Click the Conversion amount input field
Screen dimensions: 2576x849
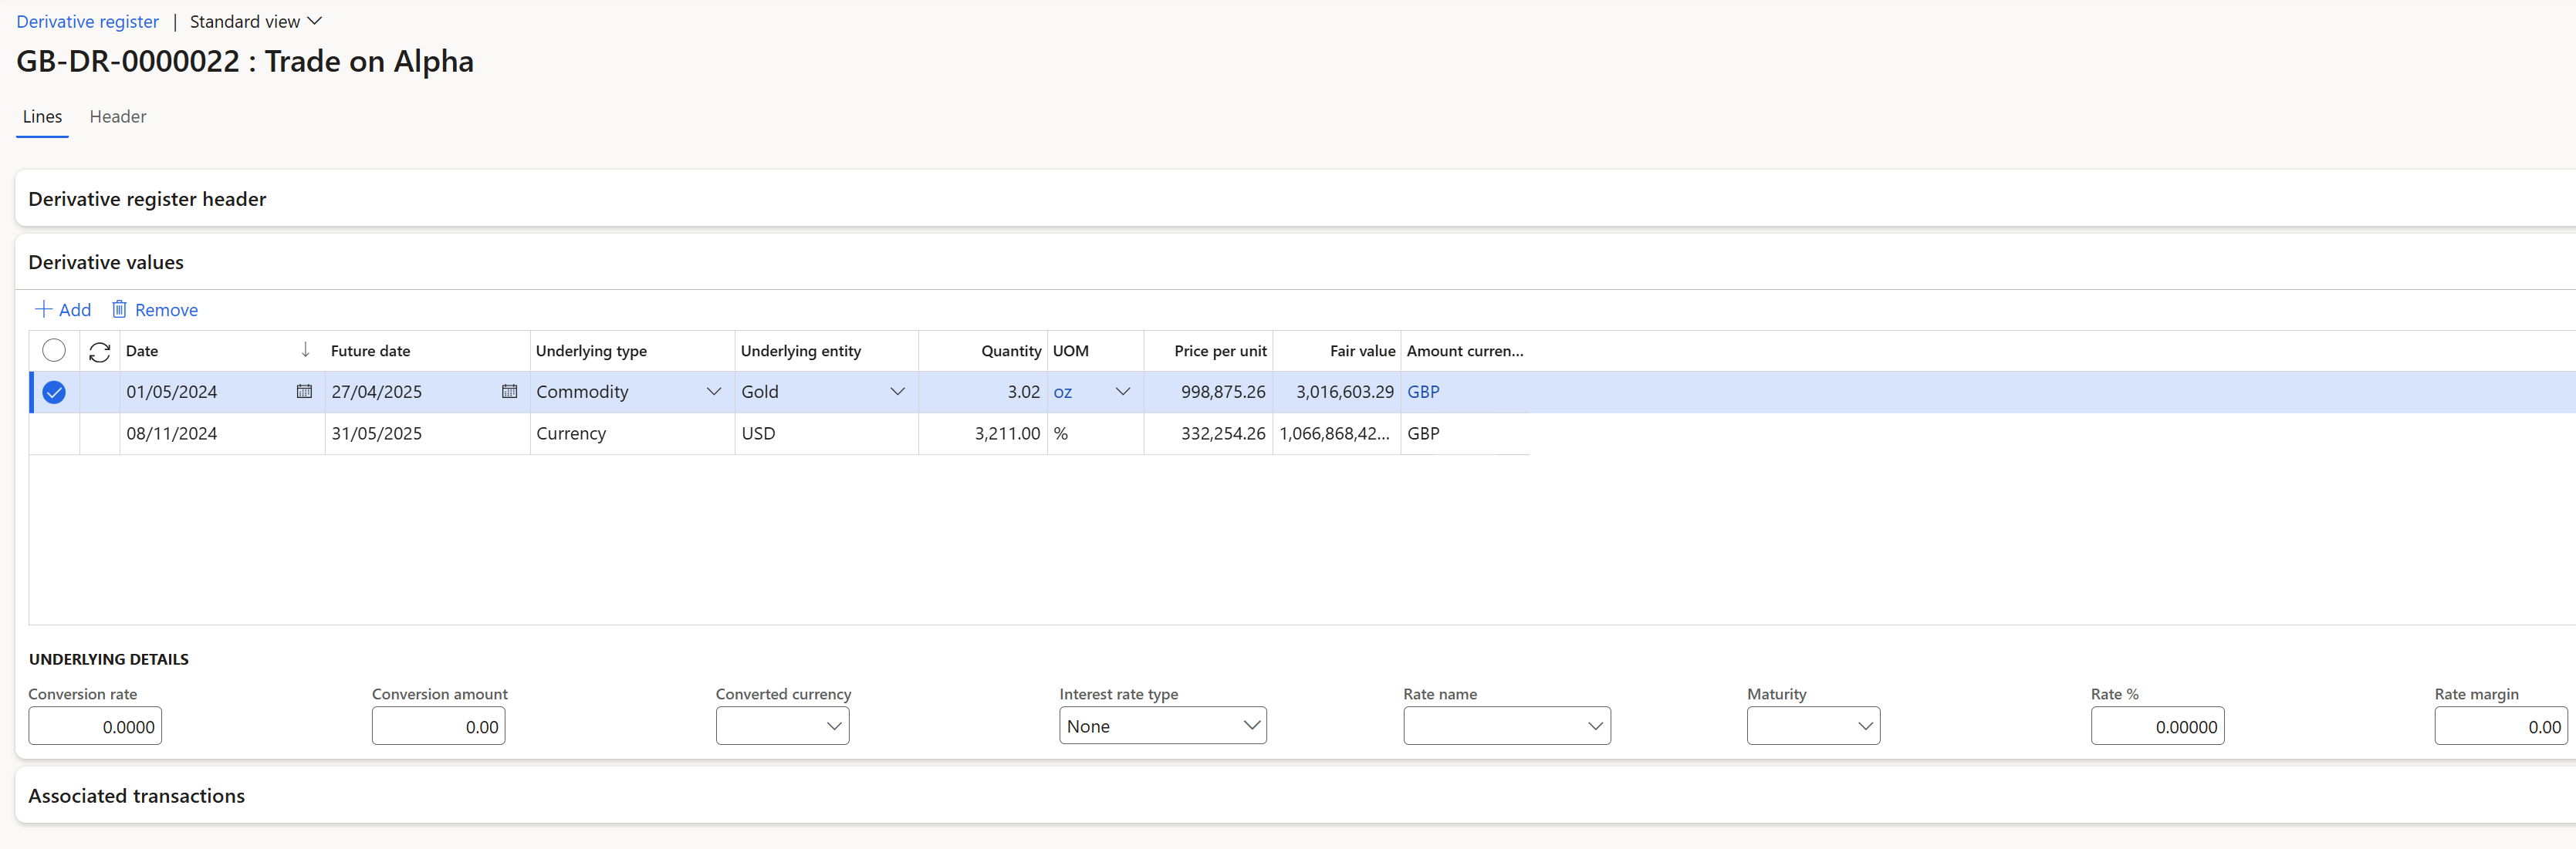438,726
